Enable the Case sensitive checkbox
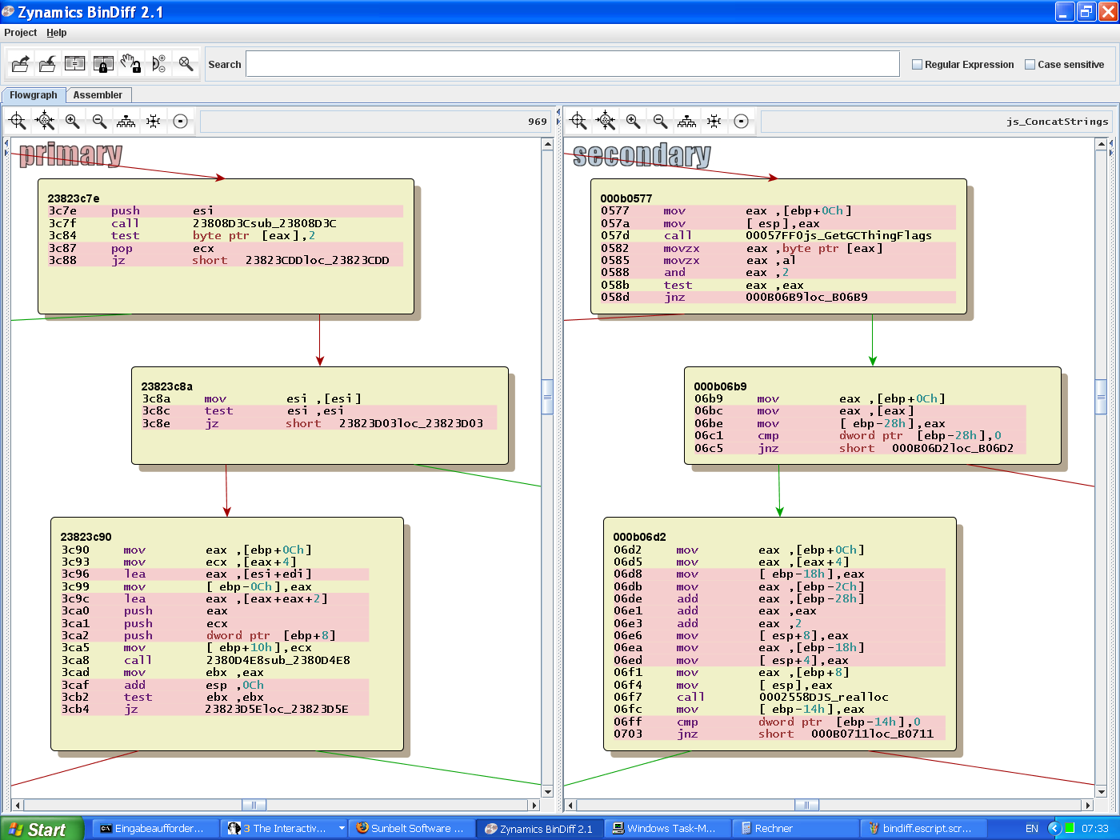Screen dimensions: 1120x840 [1030, 64]
